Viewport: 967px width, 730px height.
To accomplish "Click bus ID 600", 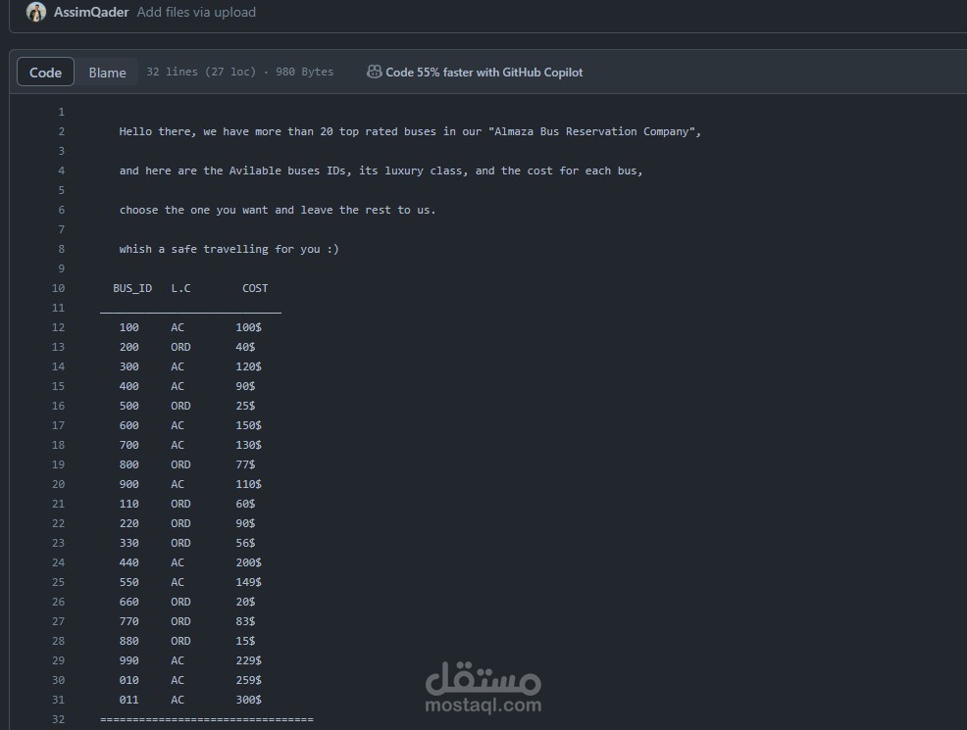I will coord(128,425).
